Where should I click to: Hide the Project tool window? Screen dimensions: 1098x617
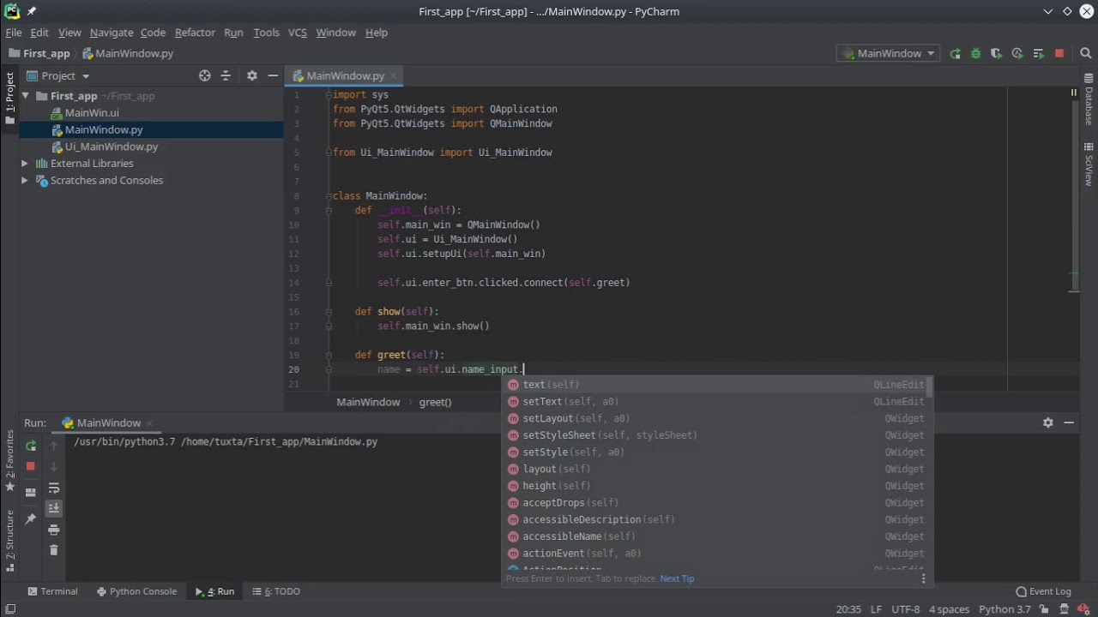[272, 75]
